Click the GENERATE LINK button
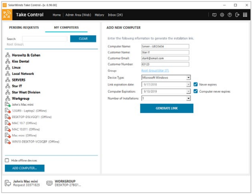 [167, 108]
